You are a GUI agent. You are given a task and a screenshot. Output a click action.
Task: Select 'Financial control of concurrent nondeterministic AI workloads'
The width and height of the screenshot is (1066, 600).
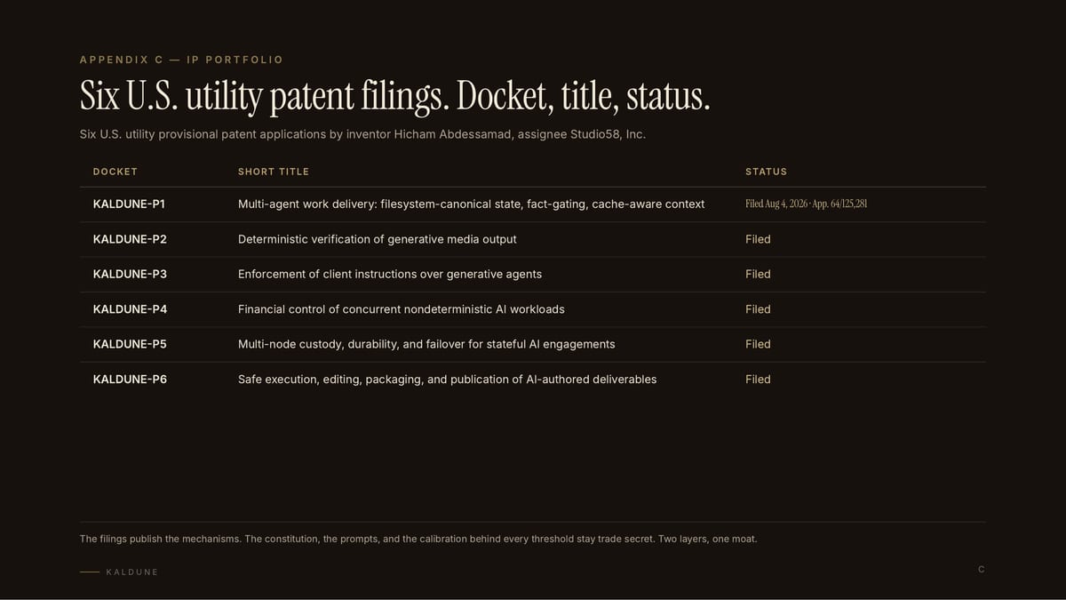click(x=401, y=309)
